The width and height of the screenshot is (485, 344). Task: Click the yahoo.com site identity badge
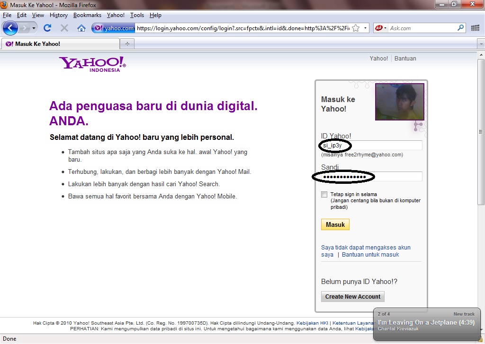point(114,28)
